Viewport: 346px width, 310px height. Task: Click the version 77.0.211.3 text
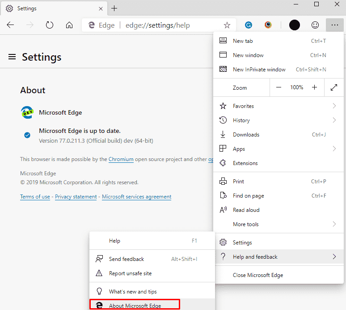point(96,141)
